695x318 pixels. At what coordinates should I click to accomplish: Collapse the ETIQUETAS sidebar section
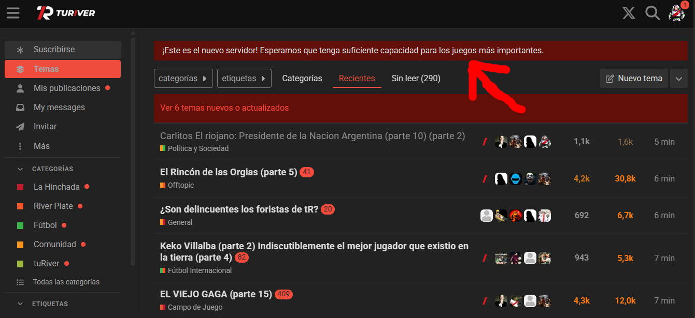[20, 304]
